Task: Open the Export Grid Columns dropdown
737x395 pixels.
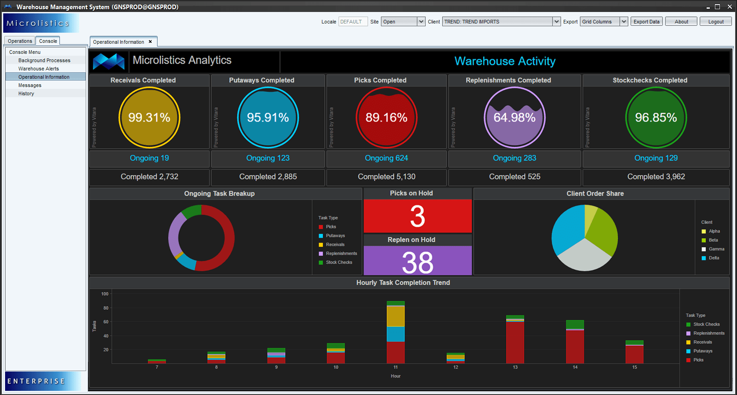Action: point(624,22)
